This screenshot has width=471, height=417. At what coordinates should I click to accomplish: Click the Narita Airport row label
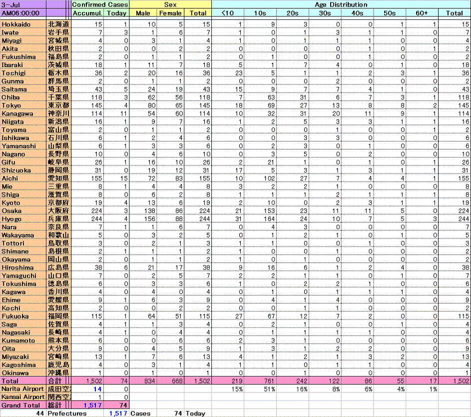tap(23, 389)
